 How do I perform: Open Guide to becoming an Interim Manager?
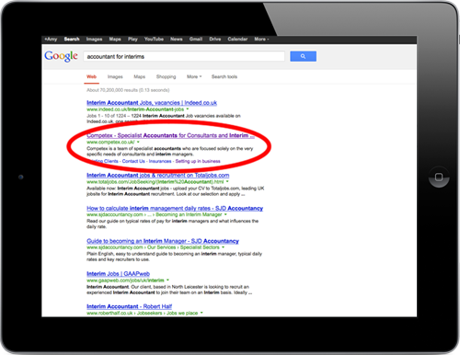coord(163,241)
